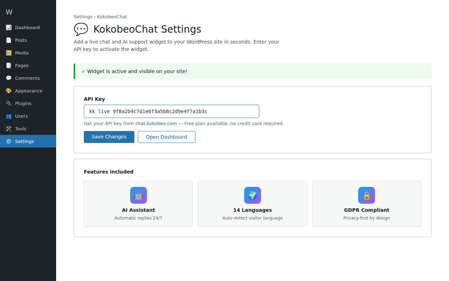
Task: Click the GDPR Compliant lock icon
Action: click(366, 195)
